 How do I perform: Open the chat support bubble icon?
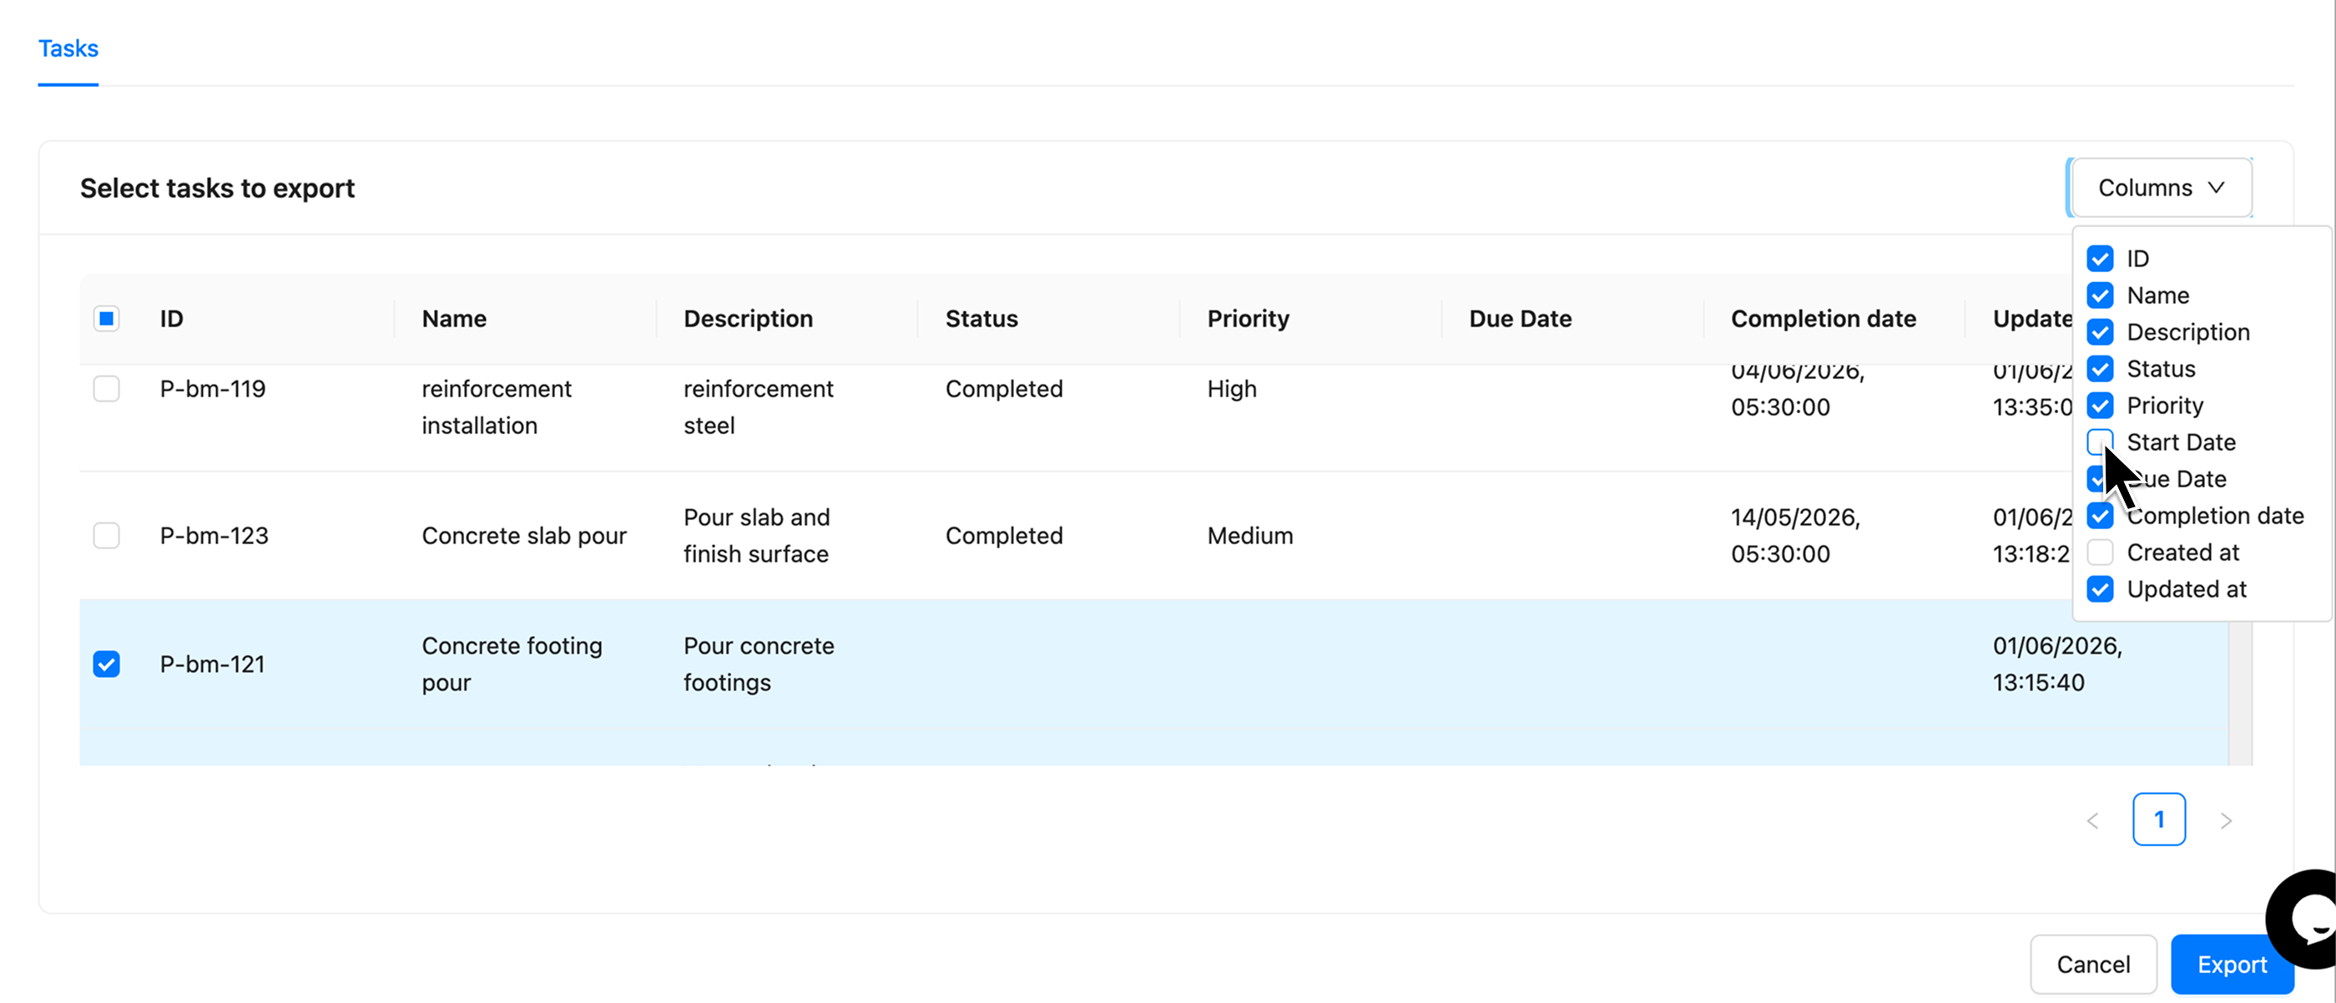[2308, 919]
